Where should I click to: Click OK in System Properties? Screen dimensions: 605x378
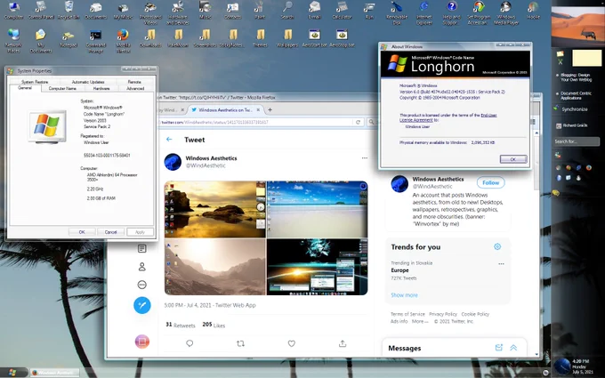click(x=82, y=232)
